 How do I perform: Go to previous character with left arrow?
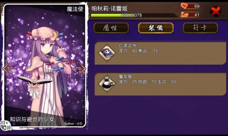tap(9, 68)
